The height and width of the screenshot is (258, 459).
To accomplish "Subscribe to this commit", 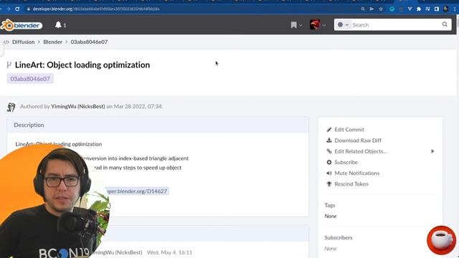I will [x=346, y=162].
